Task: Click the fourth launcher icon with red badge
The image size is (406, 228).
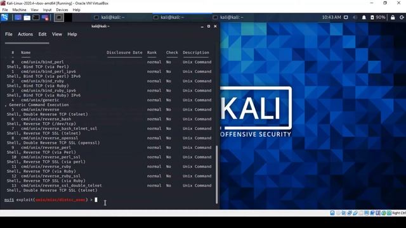Action: pyautogui.click(x=45, y=17)
